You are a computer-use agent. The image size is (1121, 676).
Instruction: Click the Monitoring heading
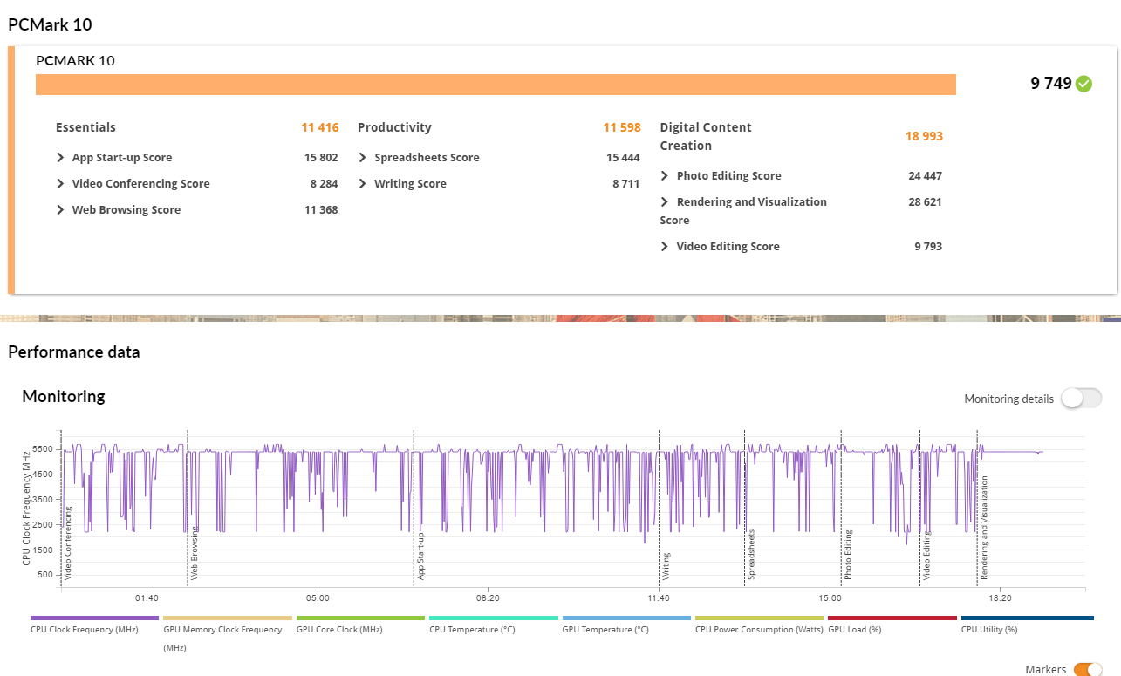point(64,396)
